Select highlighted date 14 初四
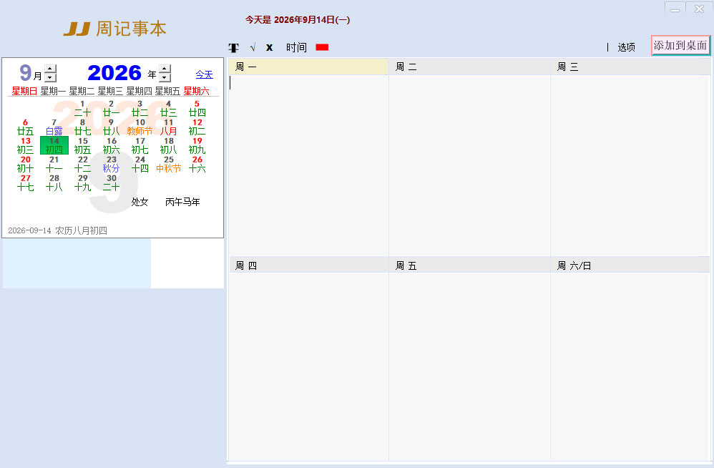The image size is (714, 468). [x=54, y=146]
